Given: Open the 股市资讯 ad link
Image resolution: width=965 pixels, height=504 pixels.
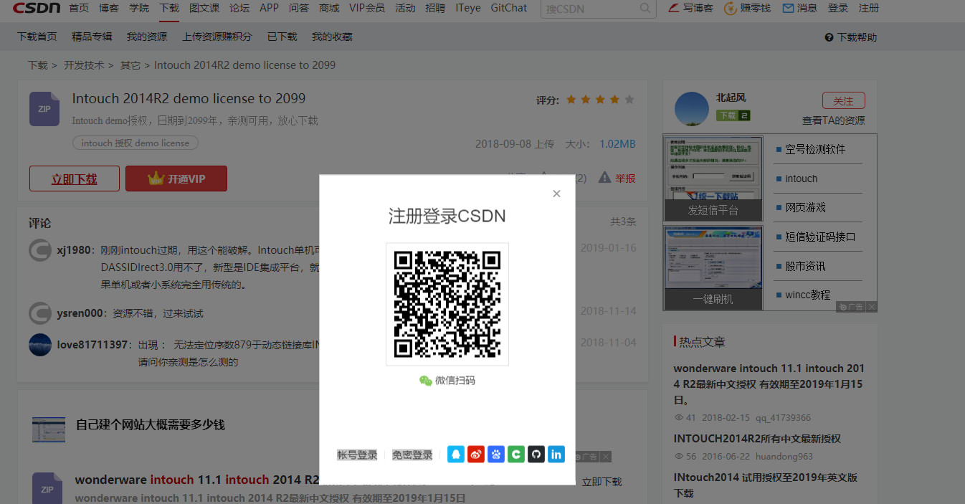Looking at the screenshot, I should tap(805, 266).
